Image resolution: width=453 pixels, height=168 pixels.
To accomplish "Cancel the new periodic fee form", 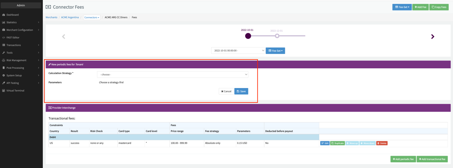I will click(x=226, y=91).
